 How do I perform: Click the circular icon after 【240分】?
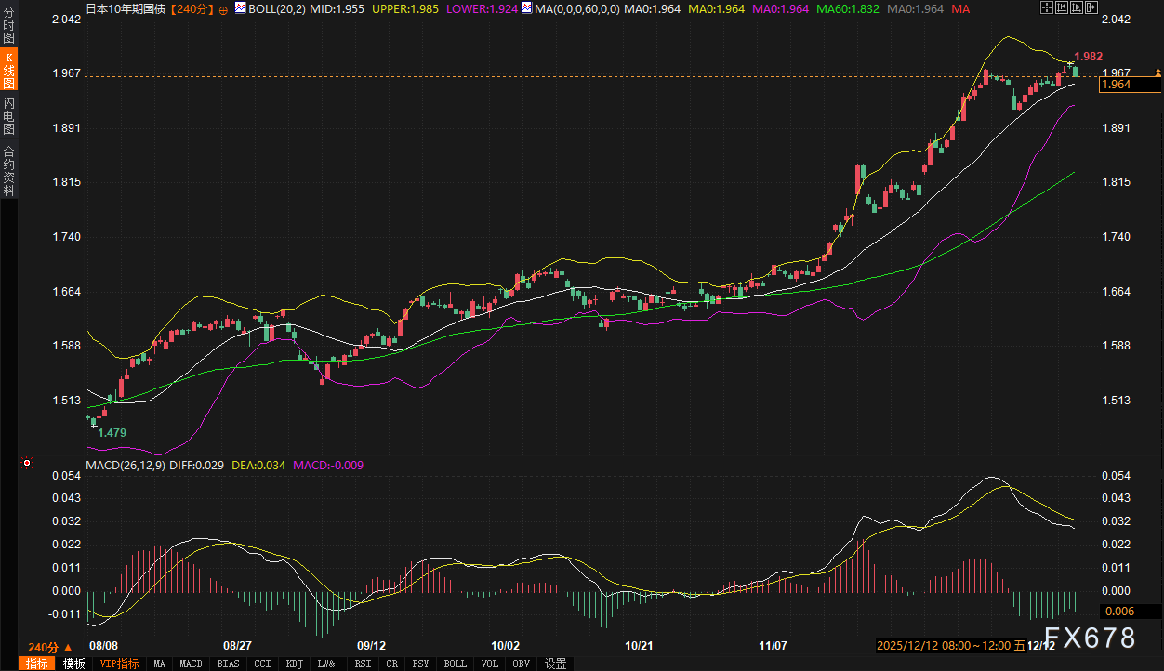223,9
